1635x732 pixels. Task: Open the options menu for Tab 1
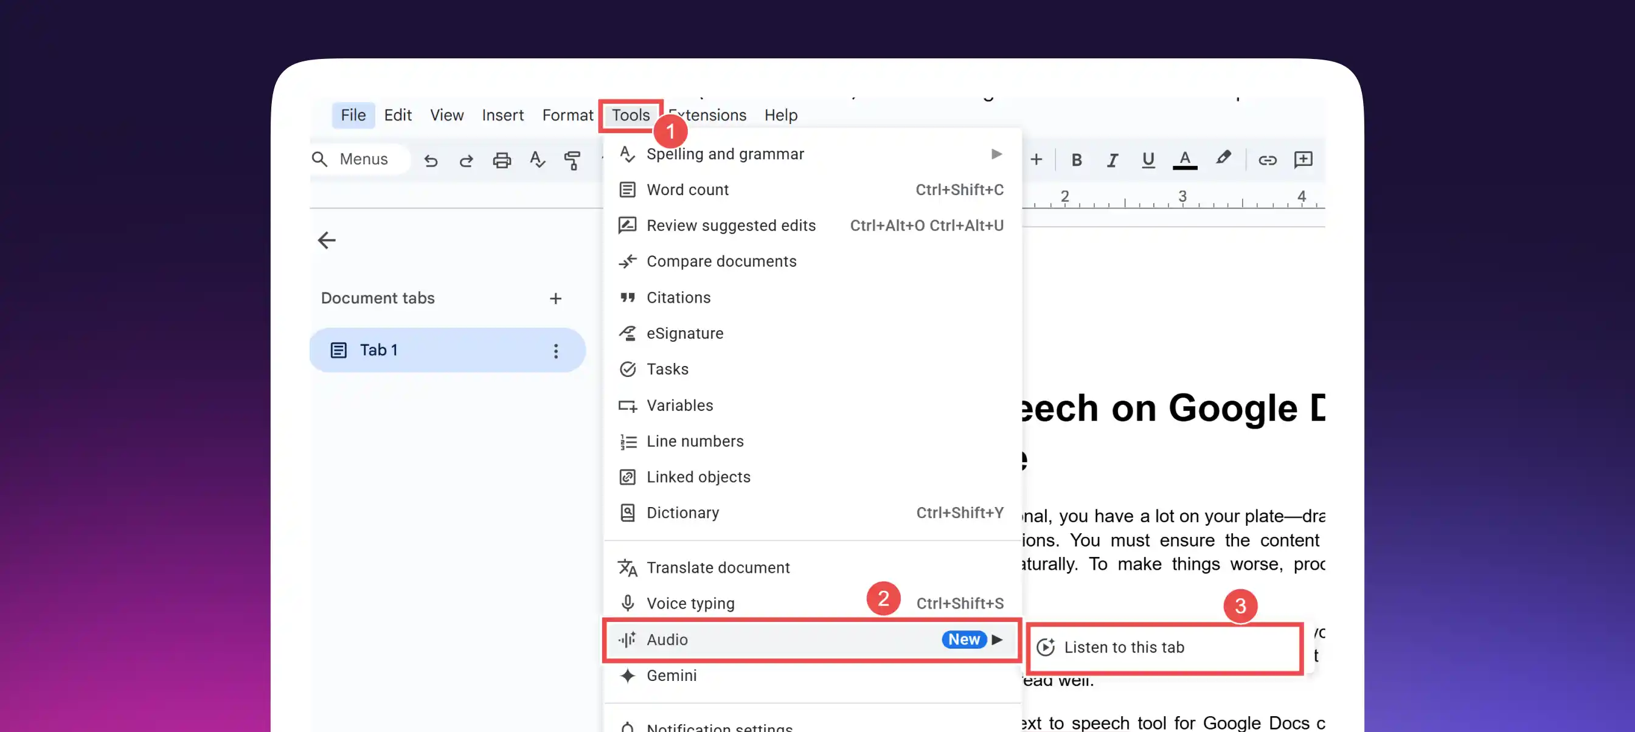(556, 351)
